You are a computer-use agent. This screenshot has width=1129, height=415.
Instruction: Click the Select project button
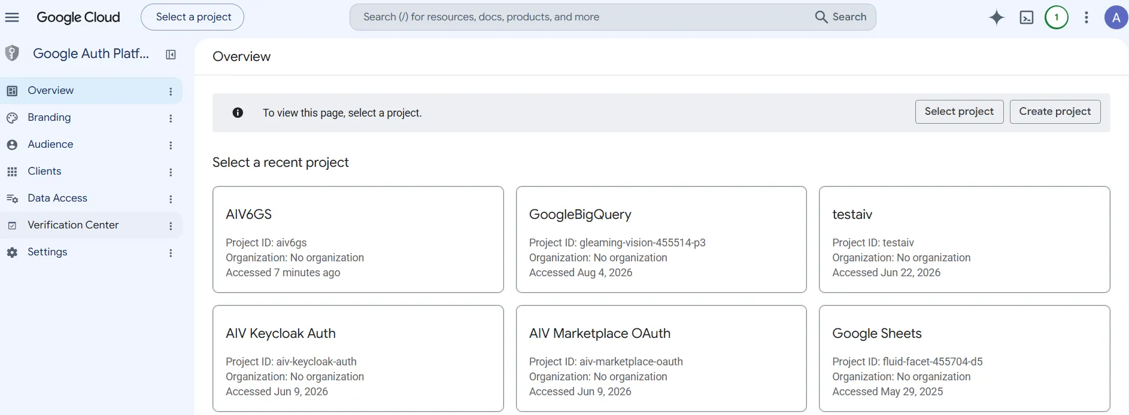[959, 112]
